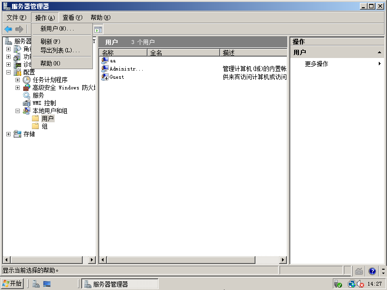The height and width of the screenshot is (290, 387).
Task: Click the 存储 storage icon
Action: 17,134
